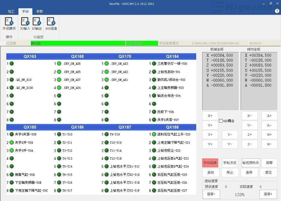Jog the A+ axis button
Screen dimensions: 281x201
pos(269,116)
